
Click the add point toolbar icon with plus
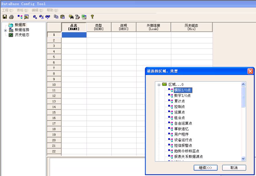tap(35, 17)
